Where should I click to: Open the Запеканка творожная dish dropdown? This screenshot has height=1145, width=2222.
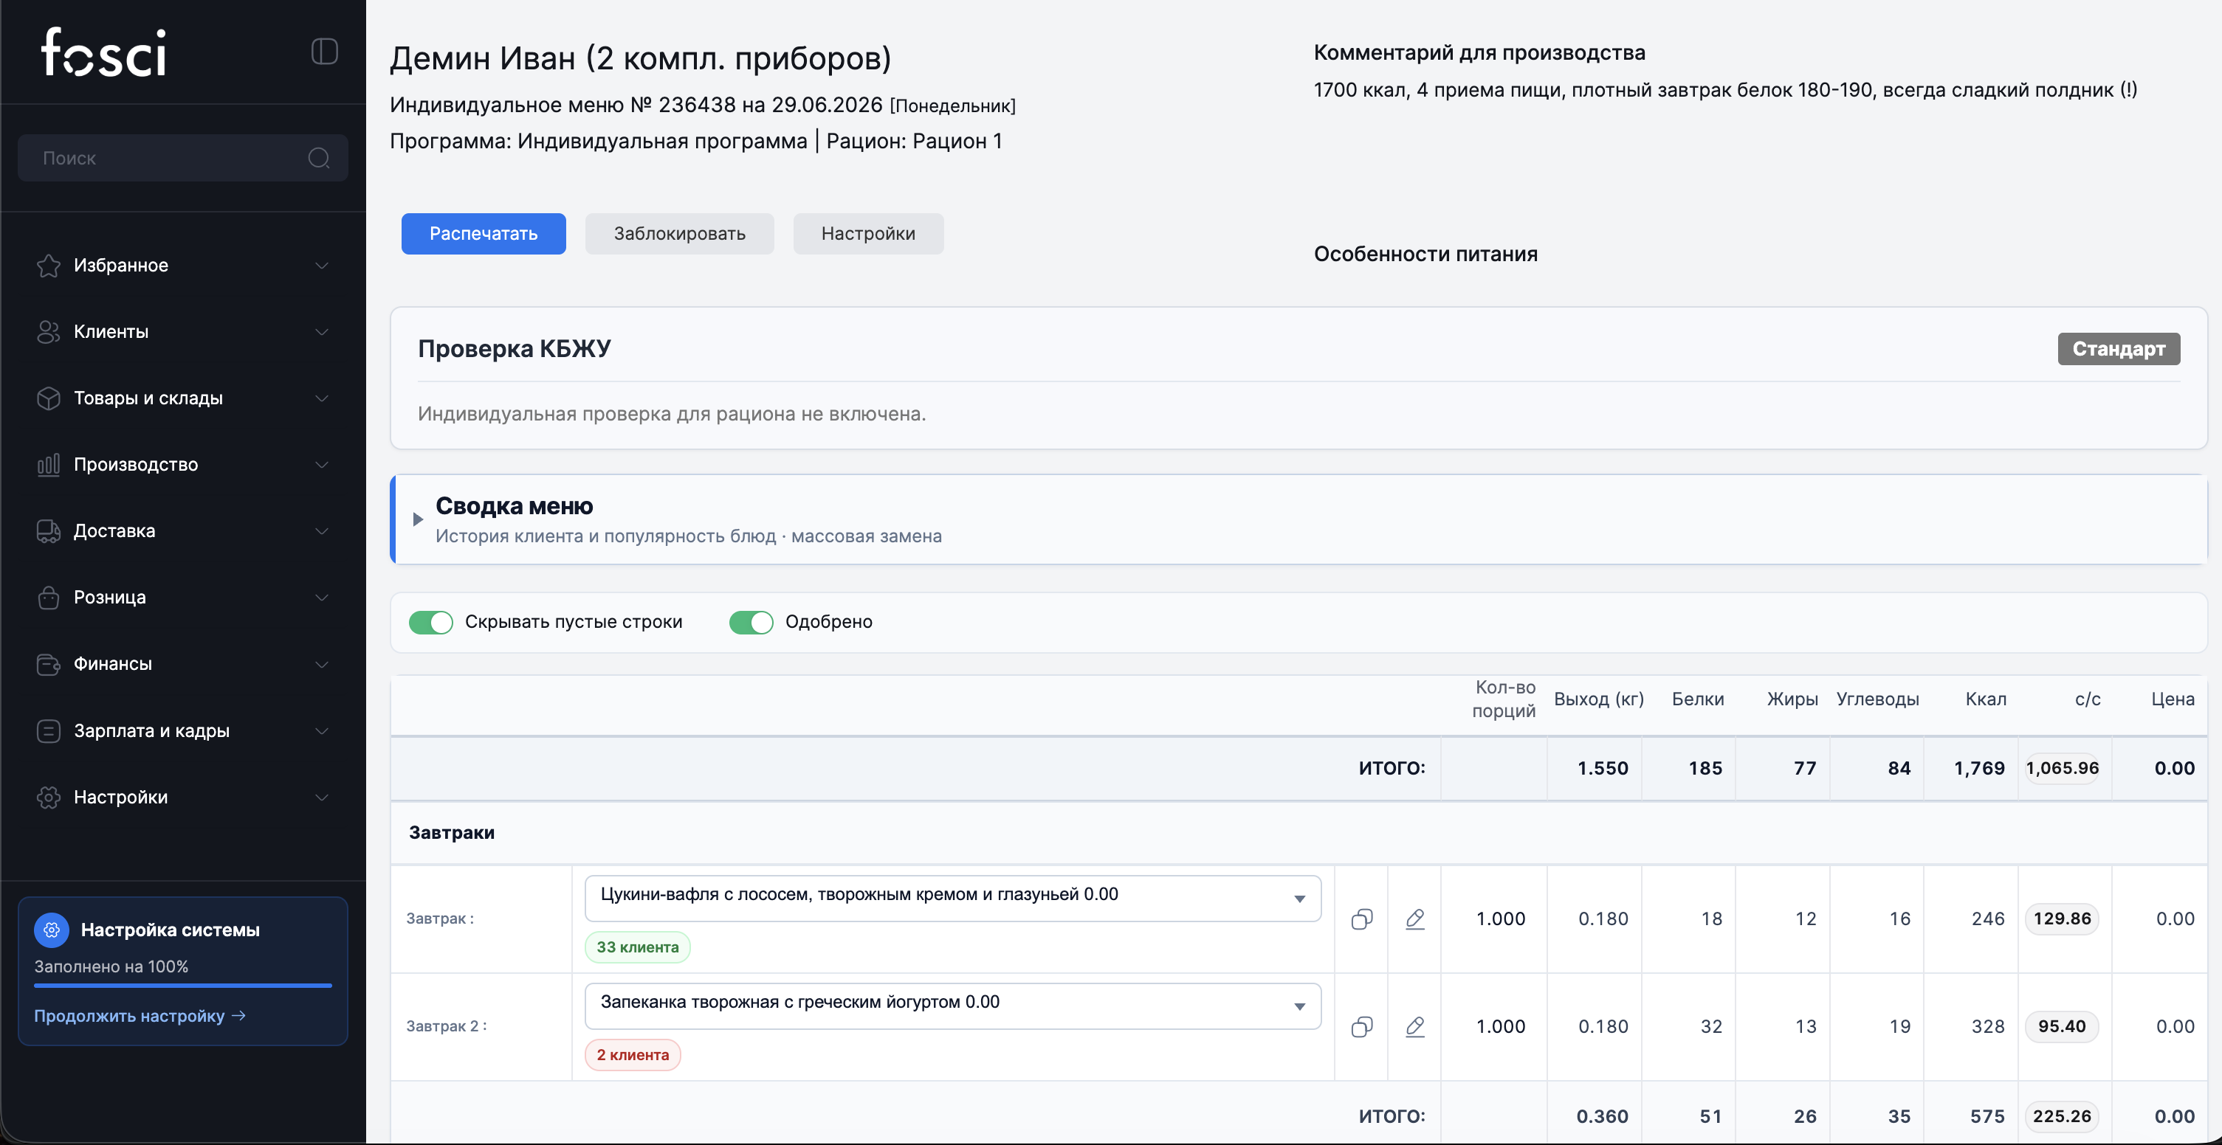(x=952, y=1006)
